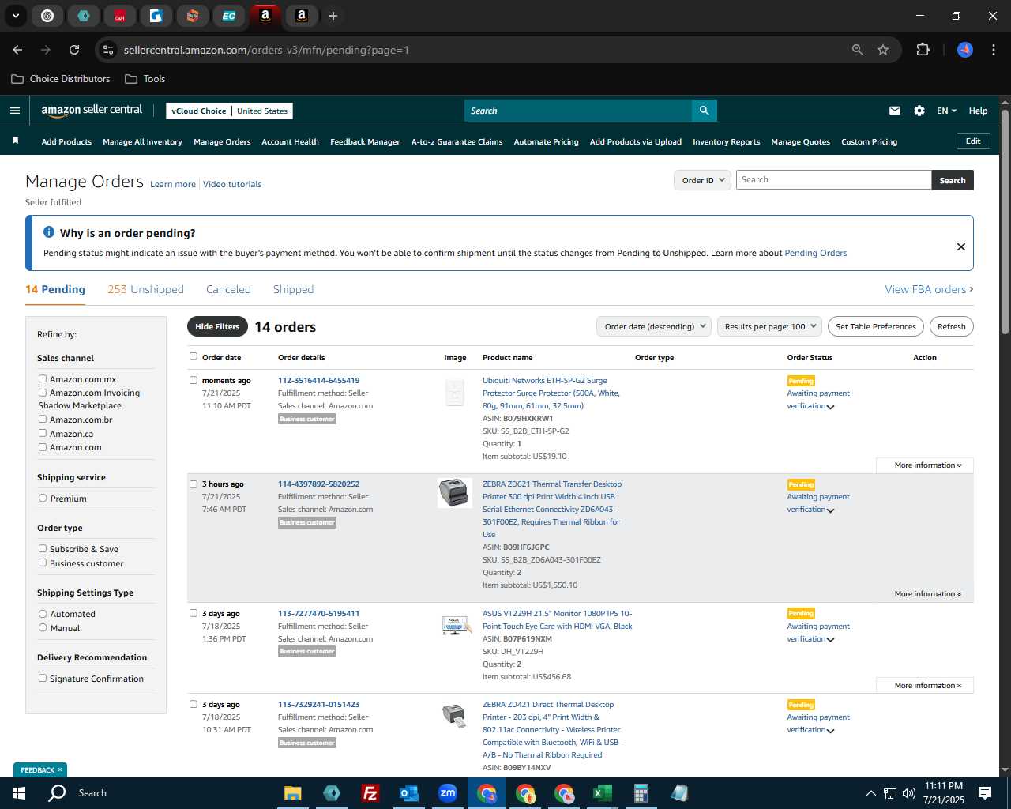1011x809 pixels.
Task: Check the Signature Confirmation filter
Action: click(43, 679)
